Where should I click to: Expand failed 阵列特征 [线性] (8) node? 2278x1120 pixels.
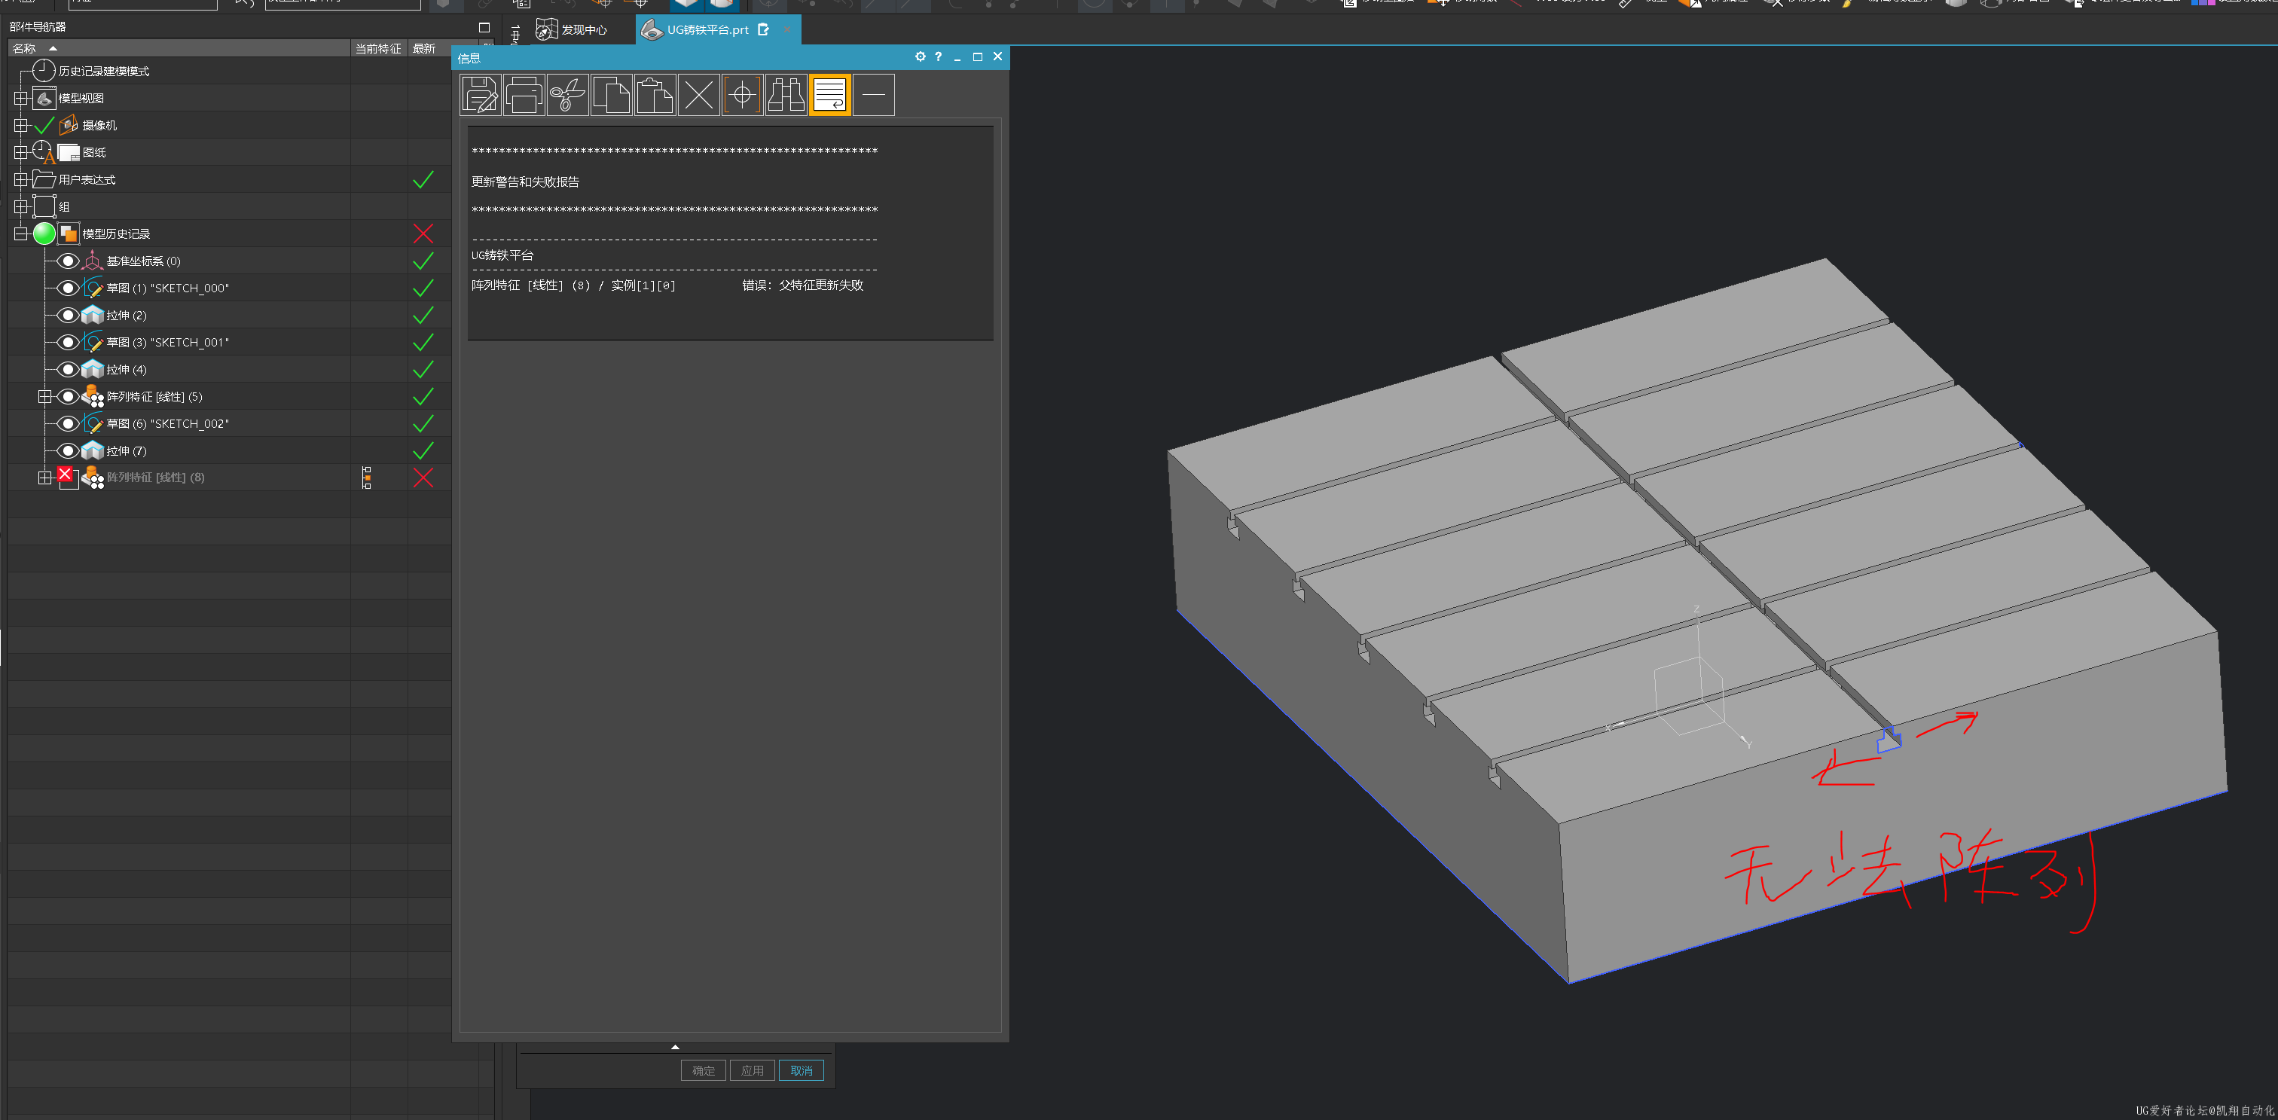tap(45, 478)
